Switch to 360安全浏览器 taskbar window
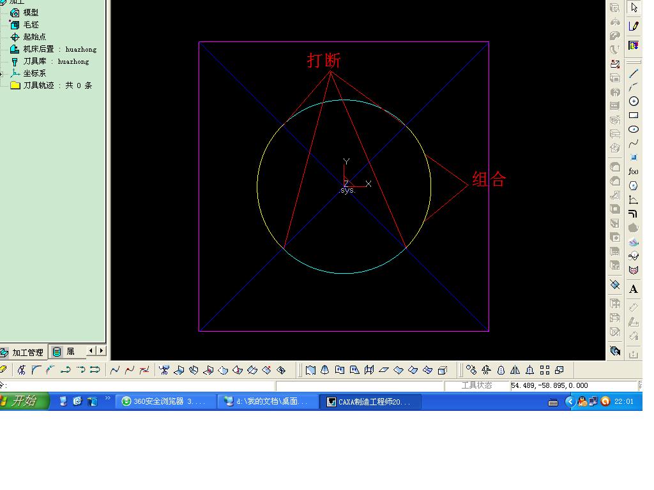The height and width of the screenshot is (490, 654). (166, 401)
